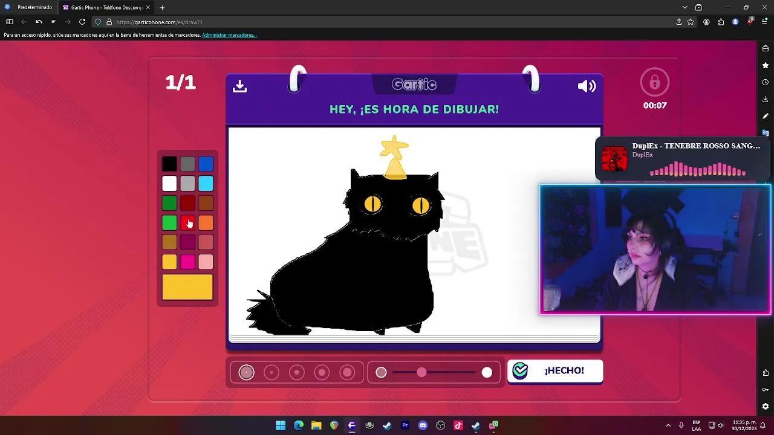Open sidebar settings gear icon
The image size is (774, 435).
coord(766,407)
